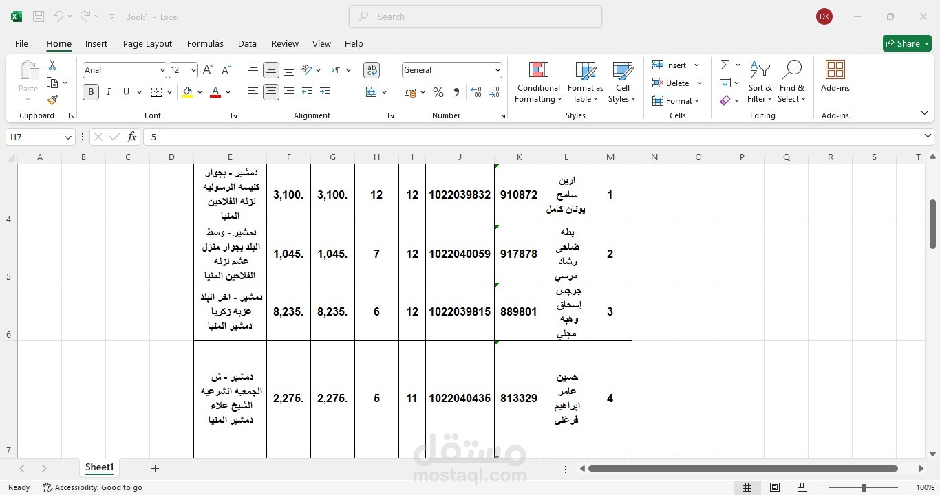The image size is (940, 495).
Task: Toggle Underline formatting
Action: 126,92
